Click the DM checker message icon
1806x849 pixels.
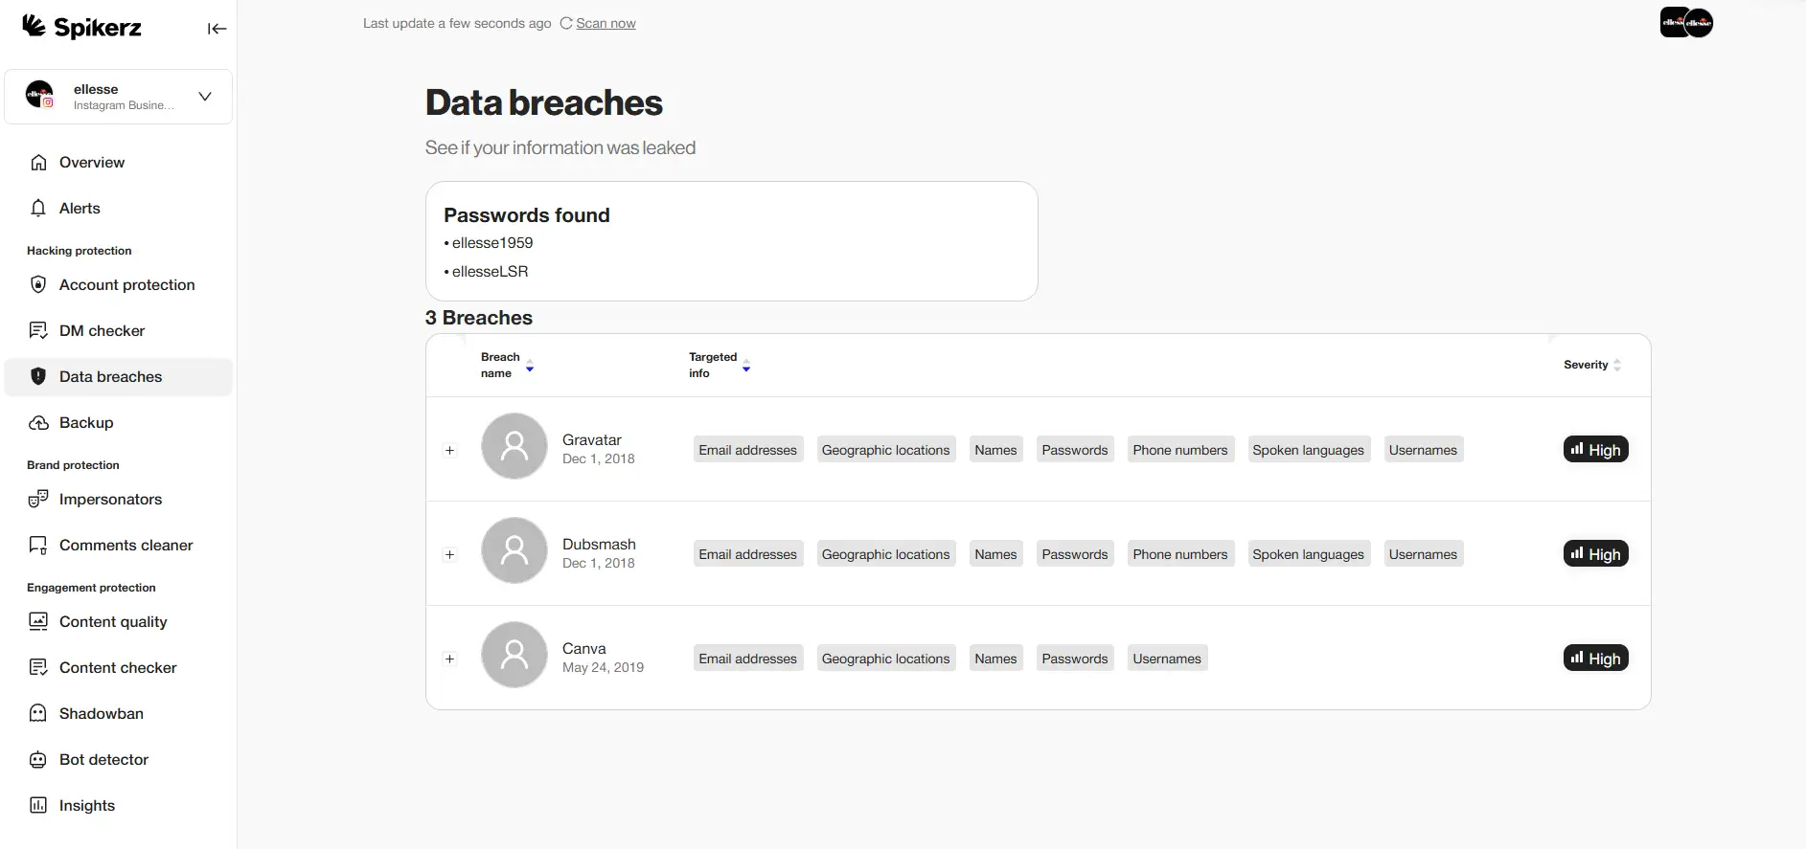coord(38,331)
